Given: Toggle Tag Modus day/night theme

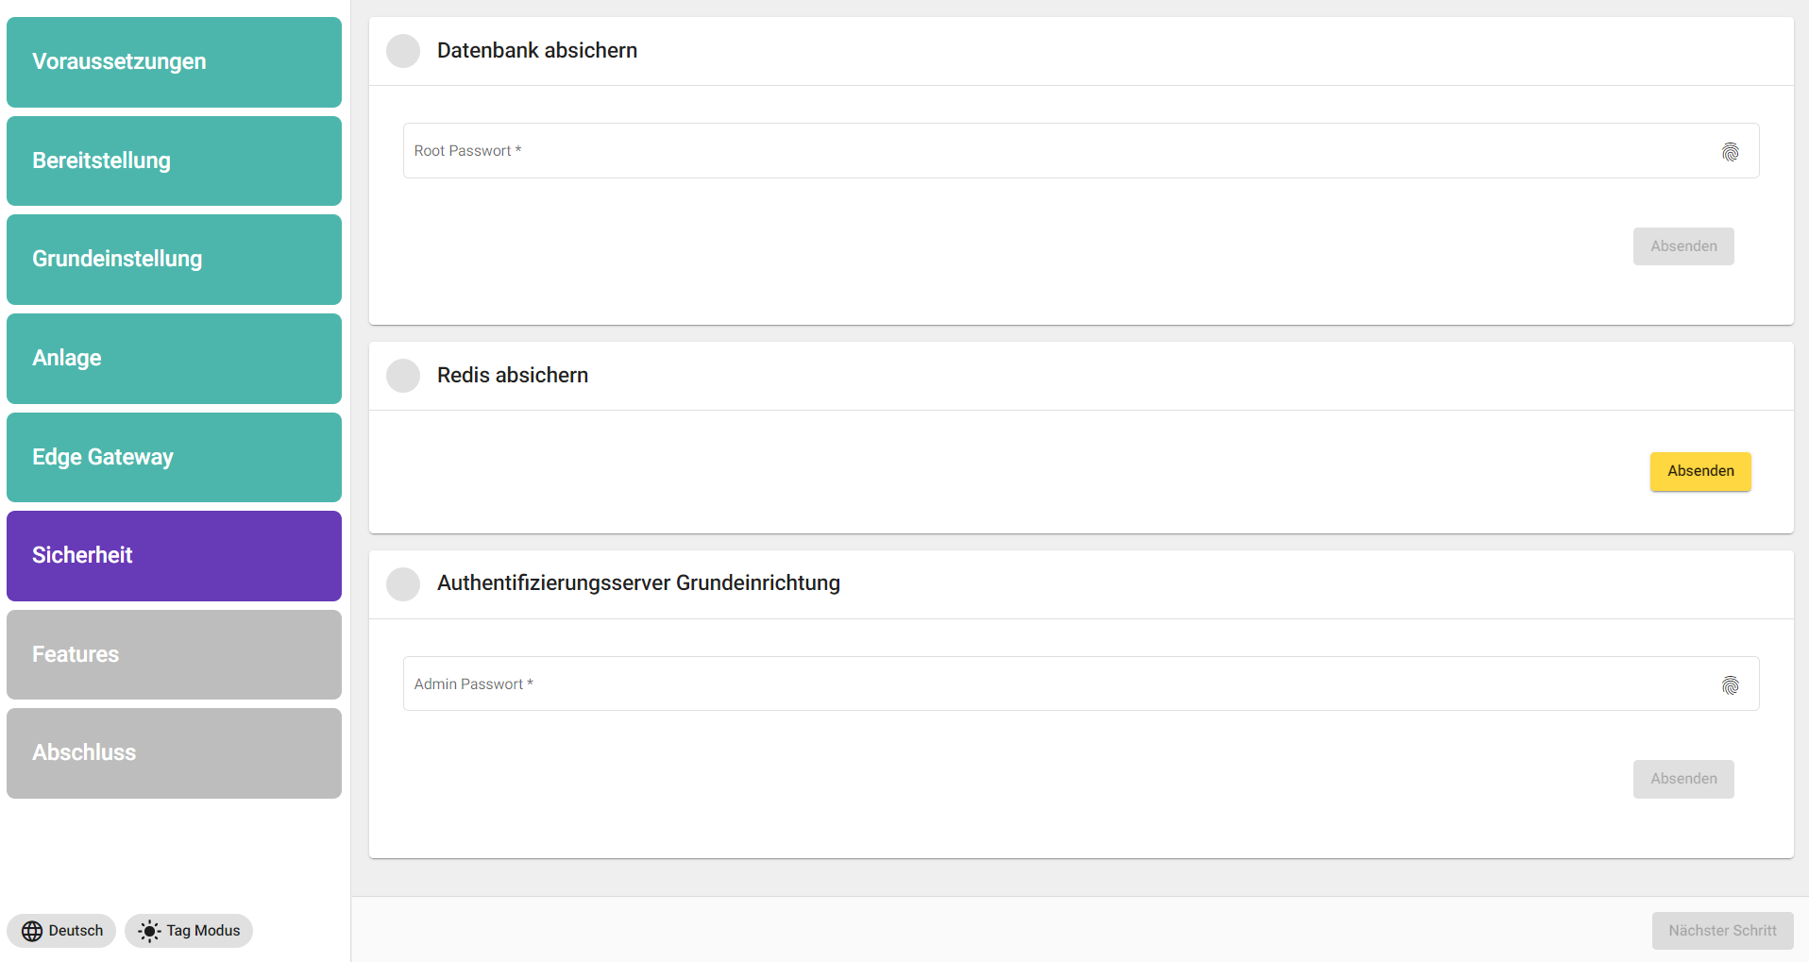Looking at the screenshot, I should tap(189, 931).
